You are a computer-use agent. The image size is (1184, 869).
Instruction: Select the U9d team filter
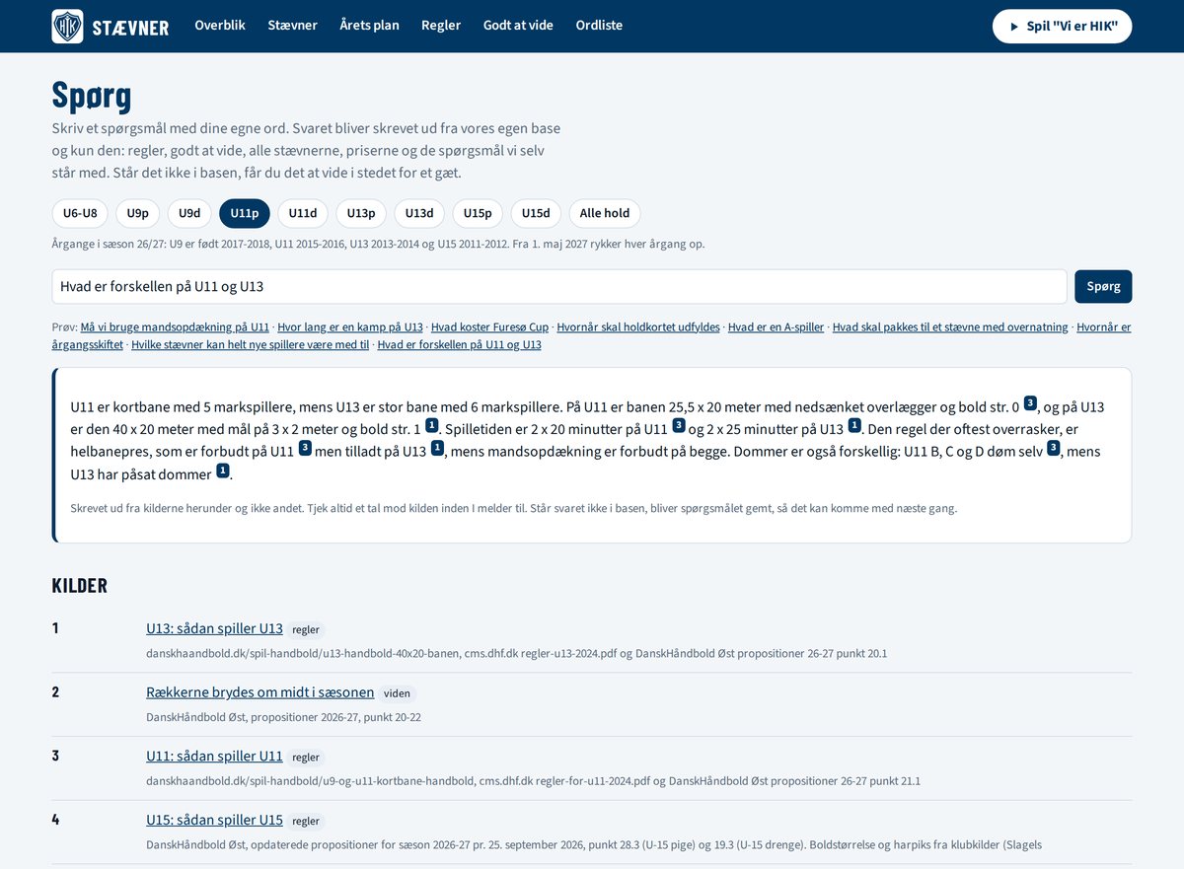(189, 213)
